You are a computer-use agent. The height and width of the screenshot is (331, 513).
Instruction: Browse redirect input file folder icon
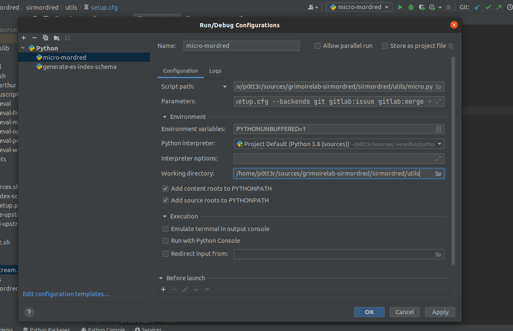point(438,254)
